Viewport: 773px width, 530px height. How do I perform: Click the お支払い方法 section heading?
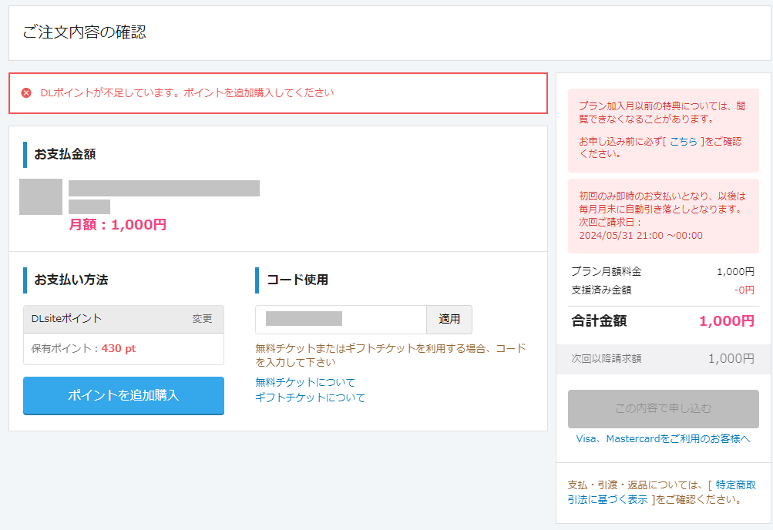point(71,280)
